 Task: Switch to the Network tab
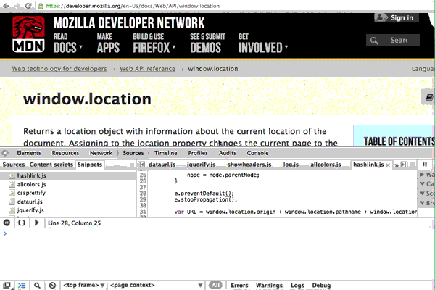tap(101, 153)
